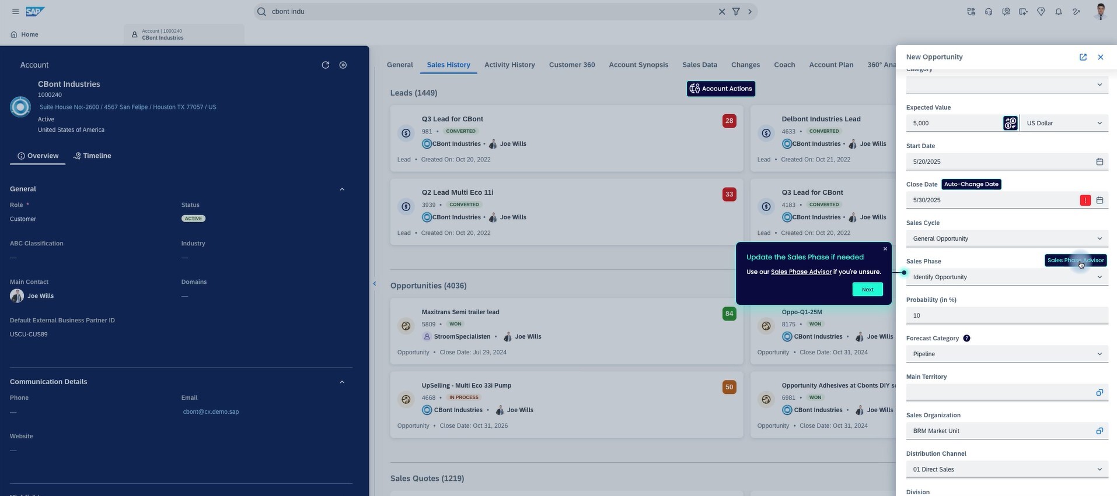Open the Account Synopsis tab
Viewport: 1117px width, 496px height.
coord(638,65)
